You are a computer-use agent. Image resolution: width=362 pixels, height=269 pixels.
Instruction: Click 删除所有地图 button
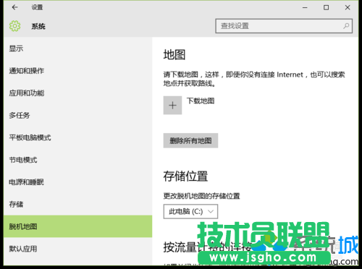tap(190, 140)
